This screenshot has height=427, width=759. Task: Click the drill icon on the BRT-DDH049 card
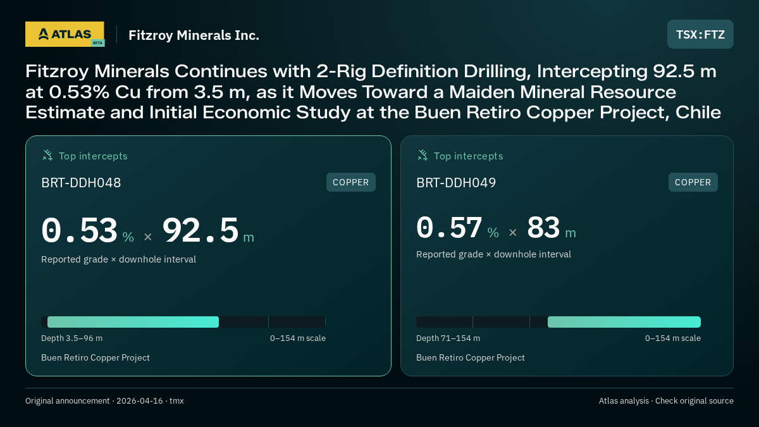pos(423,155)
